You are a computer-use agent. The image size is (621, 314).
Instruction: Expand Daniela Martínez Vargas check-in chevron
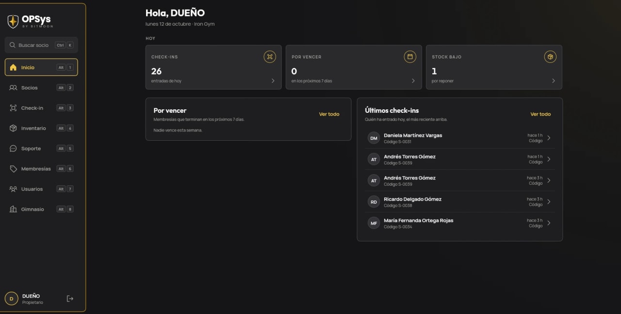(549, 138)
